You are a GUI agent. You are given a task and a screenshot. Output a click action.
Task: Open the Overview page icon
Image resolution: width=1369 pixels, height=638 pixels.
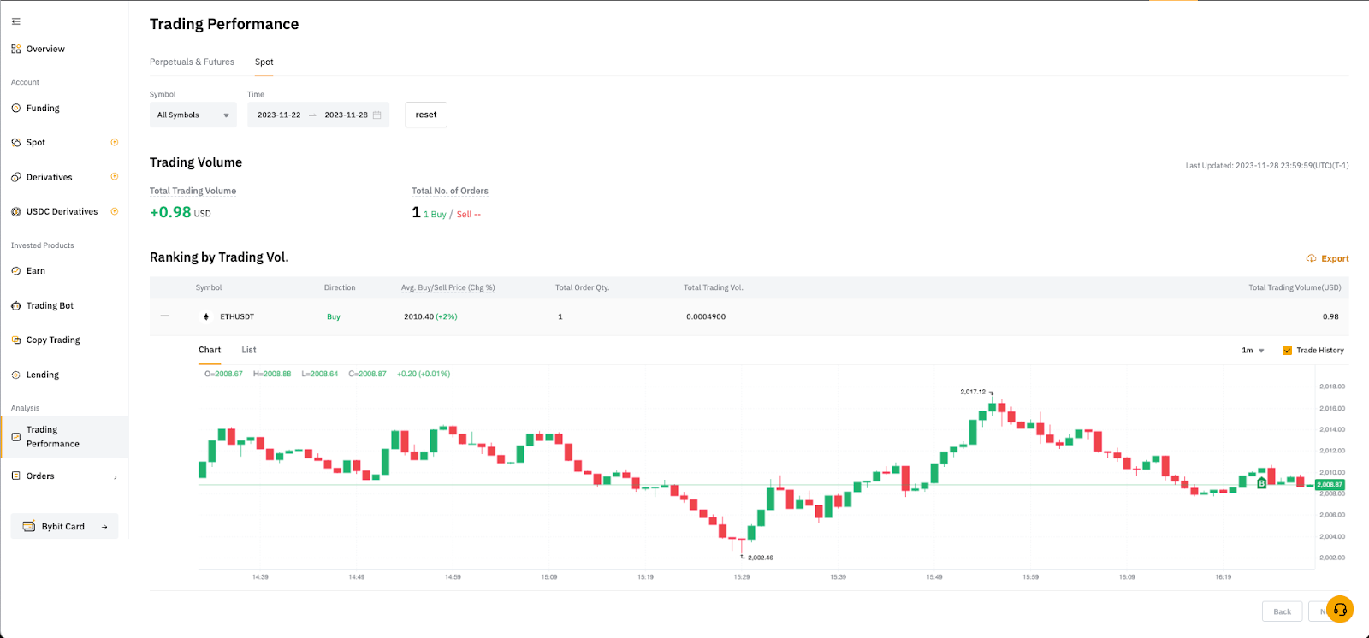pyautogui.click(x=16, y=50)
